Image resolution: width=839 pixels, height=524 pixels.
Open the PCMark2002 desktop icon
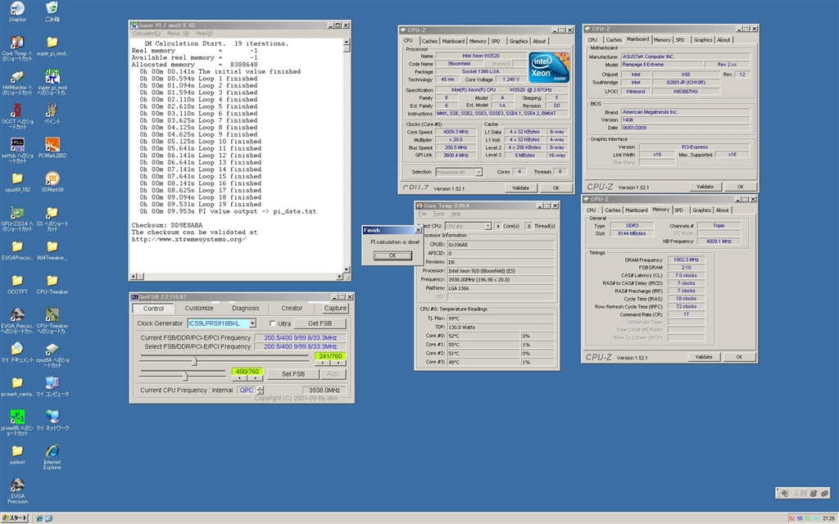point(52,144)
